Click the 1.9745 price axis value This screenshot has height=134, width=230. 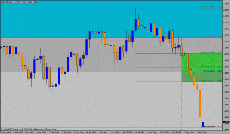click(x=226, y=54)
